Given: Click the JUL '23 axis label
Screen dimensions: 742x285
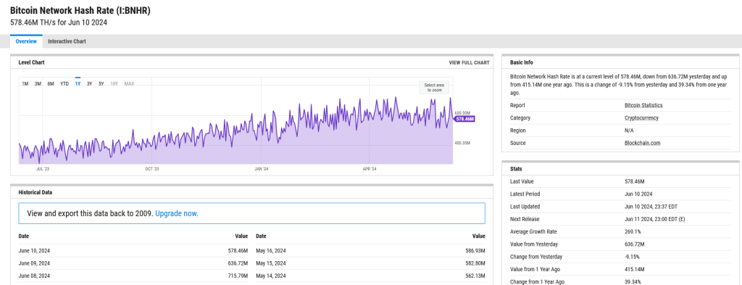Looking at the screenshot, I should click(43, 168).
